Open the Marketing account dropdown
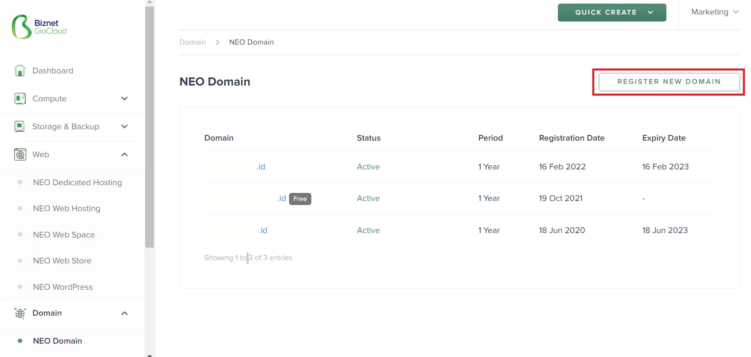The image size is (751, 357). coord(715,12)
